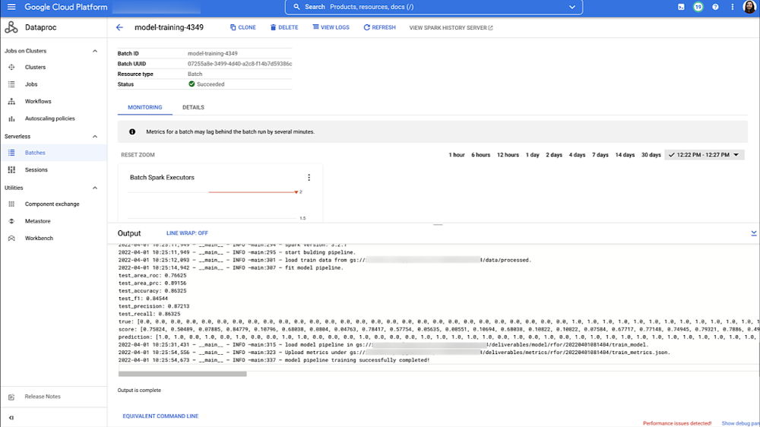
Task: Click the search magnifier icon
Action: [296, 7]
